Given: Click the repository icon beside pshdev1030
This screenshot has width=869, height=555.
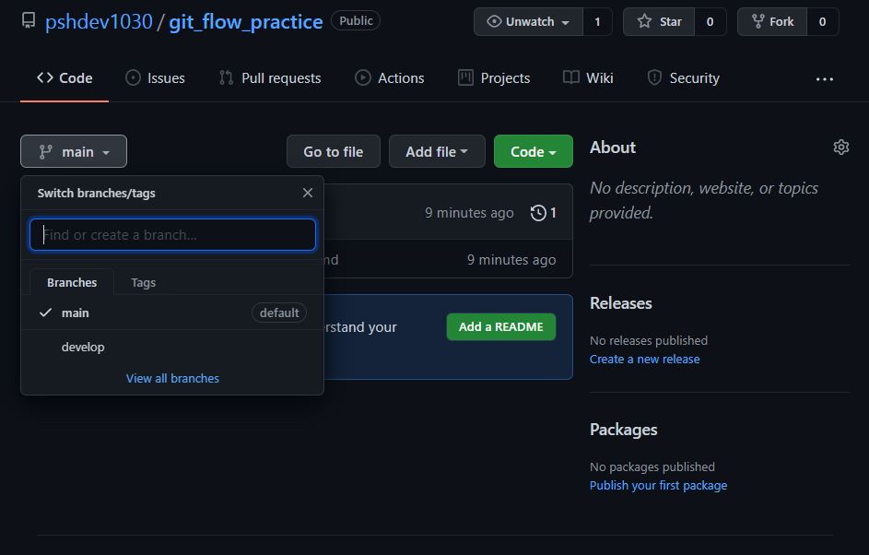Looking at the screenshot, I should coord(29,21).
